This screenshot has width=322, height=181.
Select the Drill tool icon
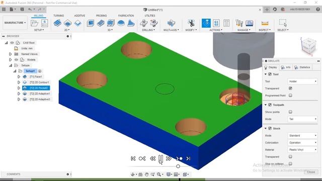tap(143, 23)
